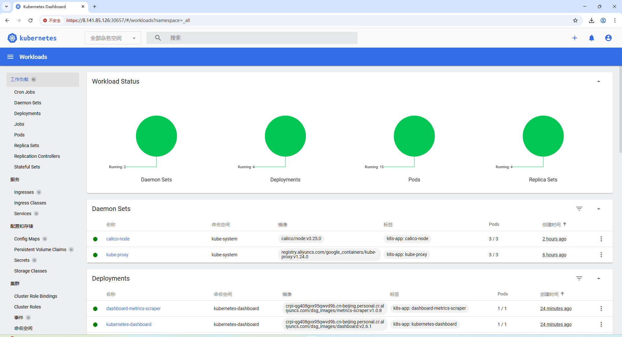Click calico-node green status indicator
Screen dimensions: 622x337
click(x=95, y=239)
